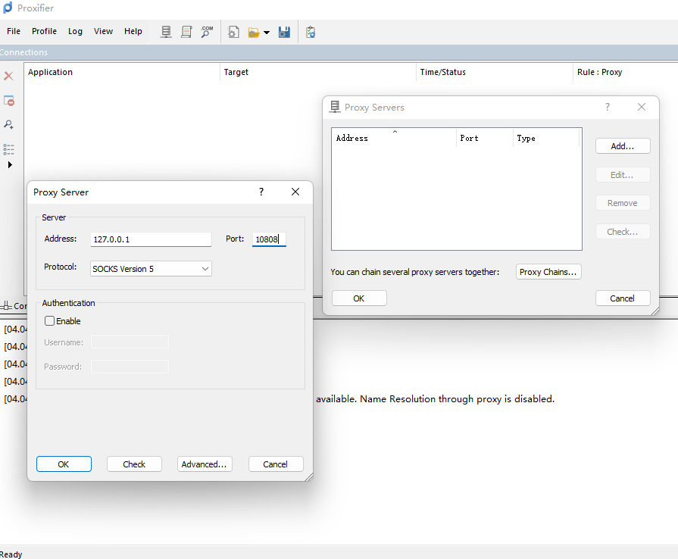This screenshot has width=678, height=559.
Task: Close the Proxy Server dialog
Action: [295, 192]
